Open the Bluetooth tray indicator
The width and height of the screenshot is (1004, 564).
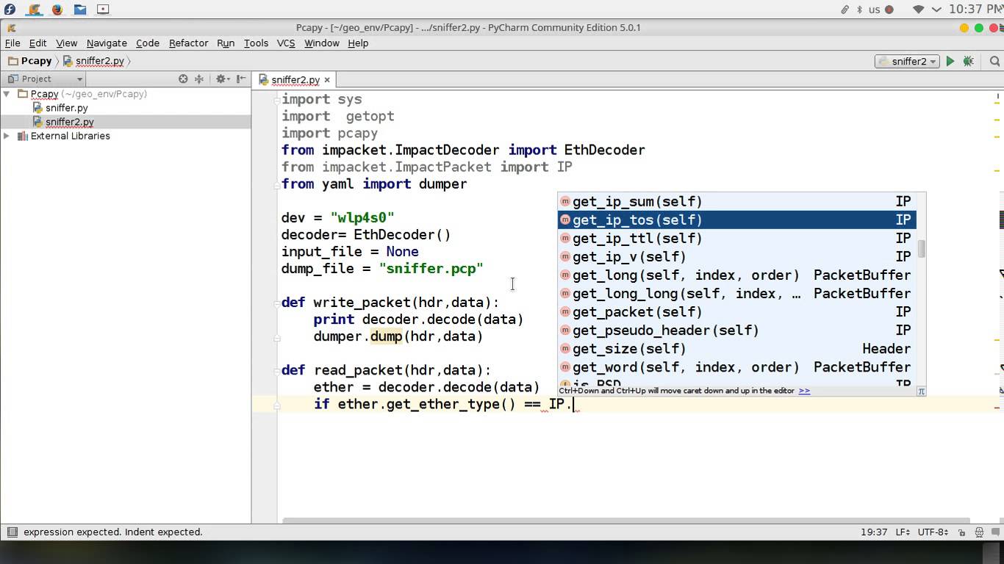tap(860, 10)
